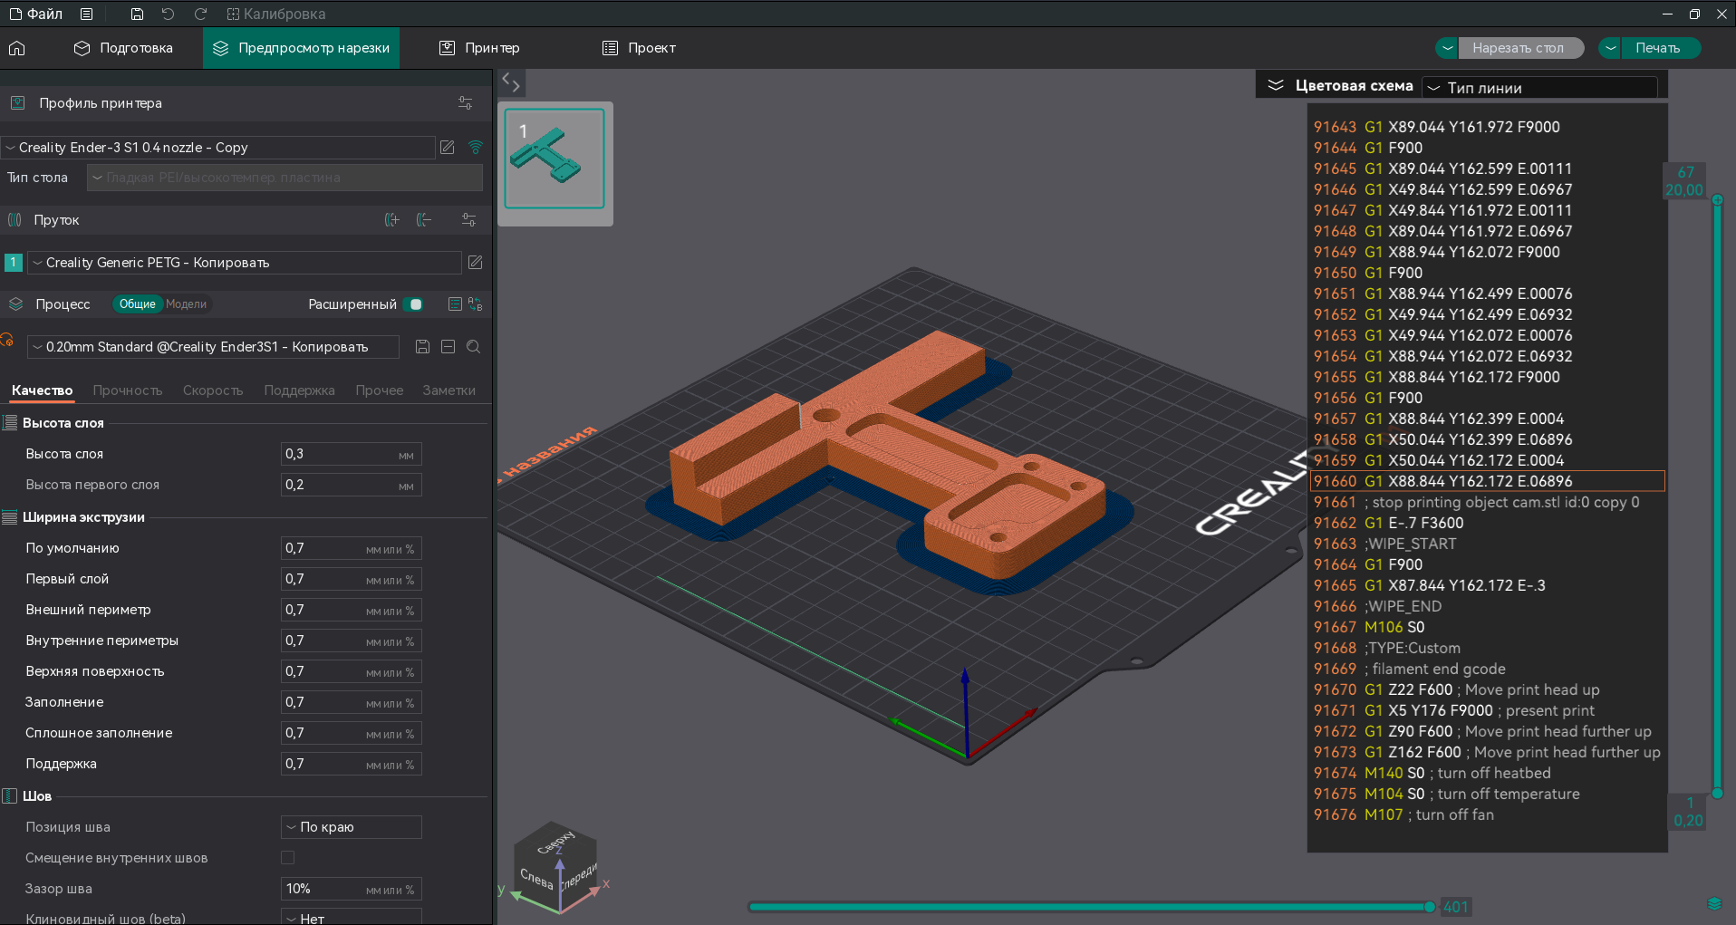Open the home screen icon
The width and height of the screenshot is (1736, 925).
pyautogui.click(x=17, y=48)
